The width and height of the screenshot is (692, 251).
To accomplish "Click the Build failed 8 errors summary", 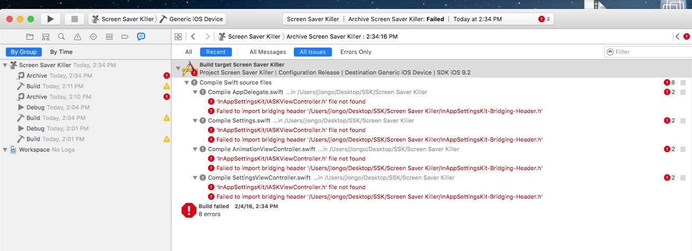I will [230, 210].
